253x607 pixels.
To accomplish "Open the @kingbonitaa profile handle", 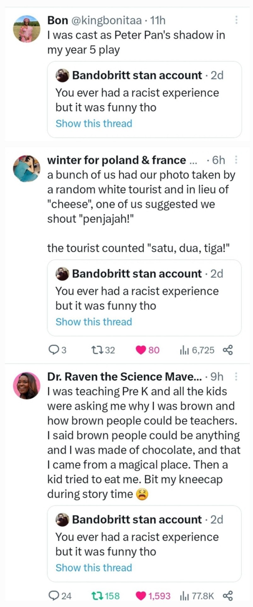I will coord(106,20).
